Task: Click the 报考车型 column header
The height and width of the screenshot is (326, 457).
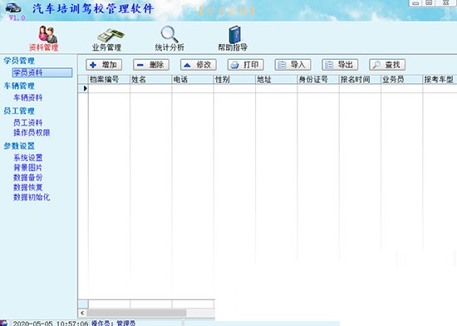Action: click(440, 80)
